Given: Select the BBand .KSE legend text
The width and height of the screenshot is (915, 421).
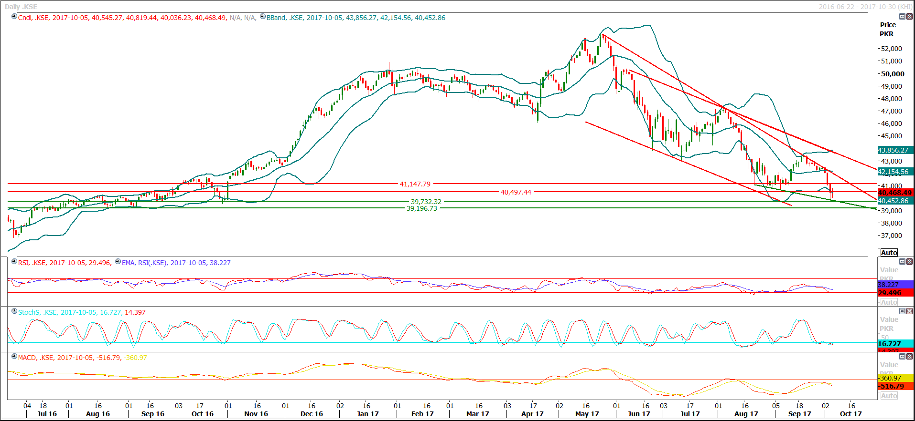Looking at the screenshot, I should pos(355,18).
